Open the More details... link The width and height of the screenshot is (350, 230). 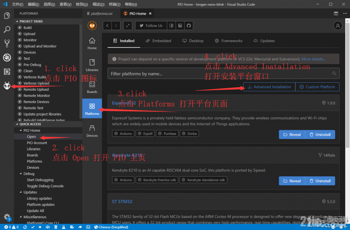click(x=313, y=59)
